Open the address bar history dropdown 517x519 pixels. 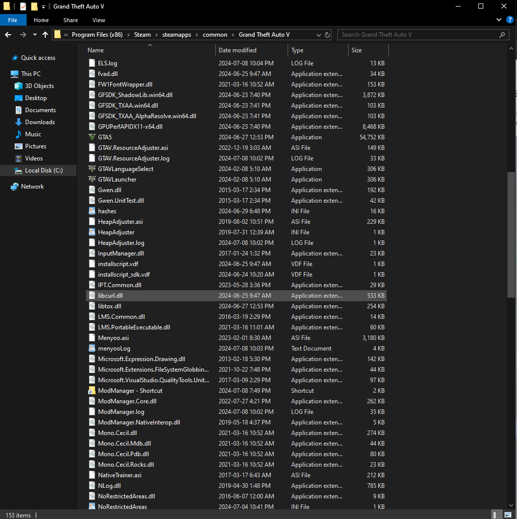(319, 35)
